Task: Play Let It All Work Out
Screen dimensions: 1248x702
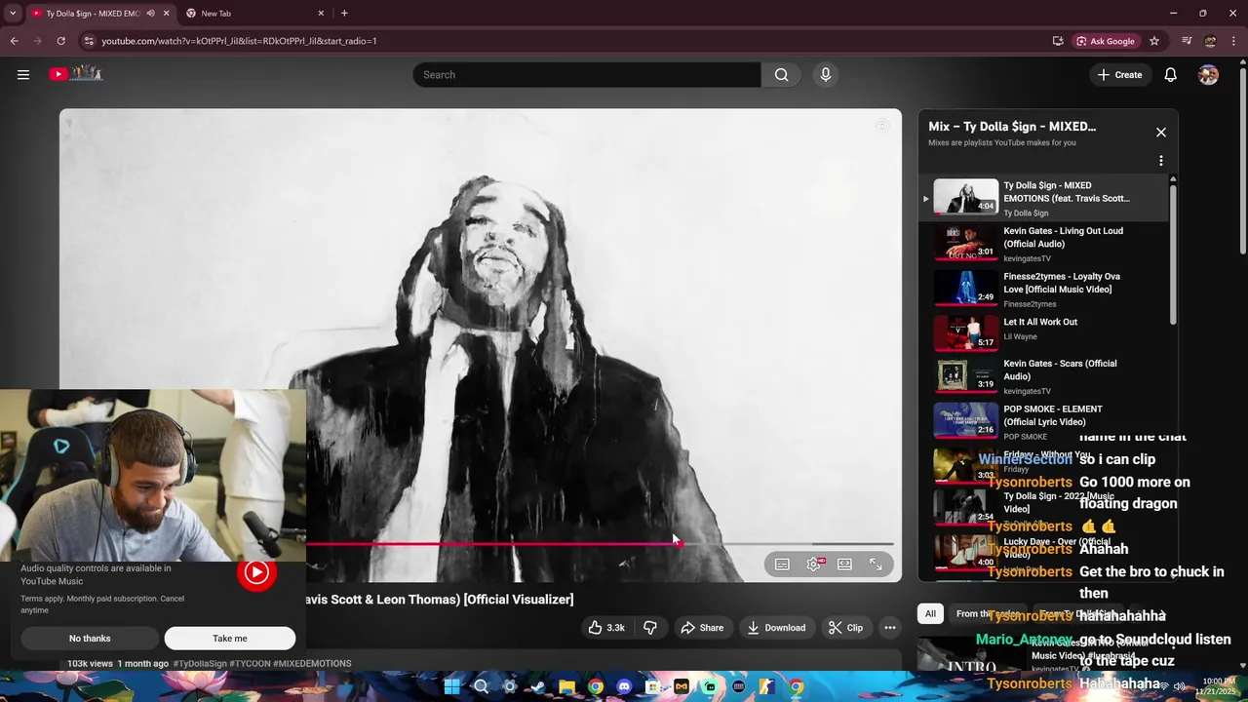Action: pos(1043,334)
